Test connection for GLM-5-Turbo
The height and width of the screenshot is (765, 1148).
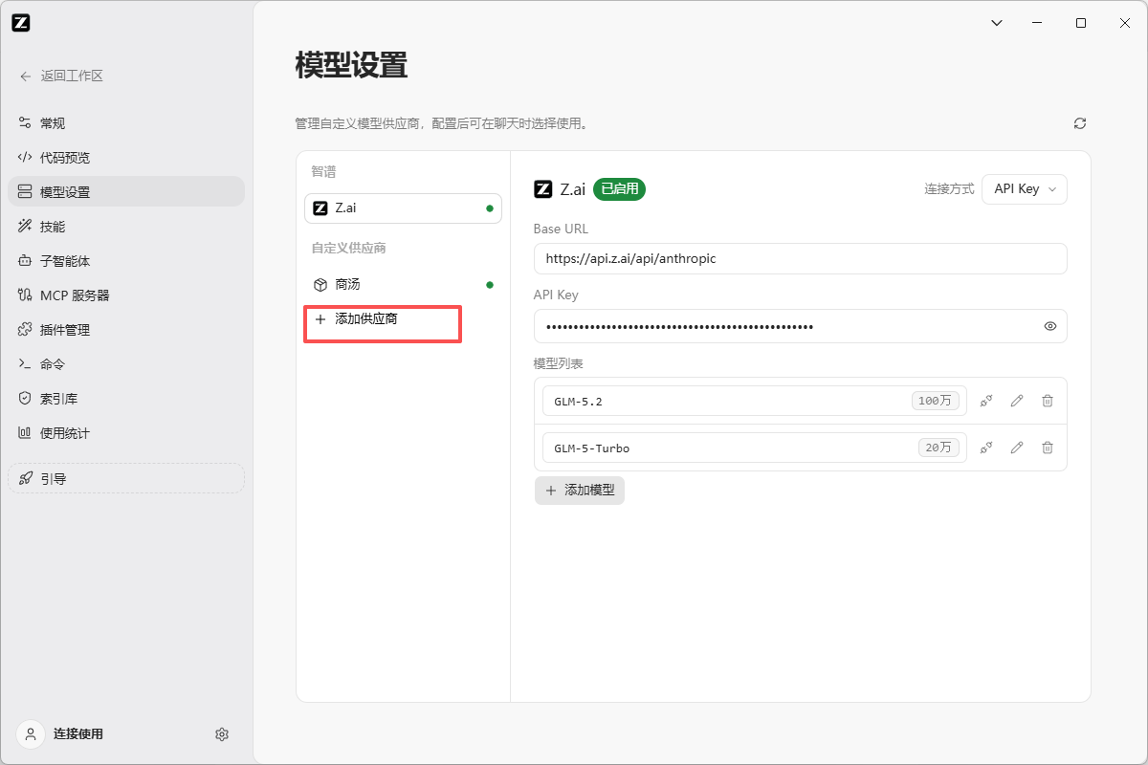coord(986,448)
